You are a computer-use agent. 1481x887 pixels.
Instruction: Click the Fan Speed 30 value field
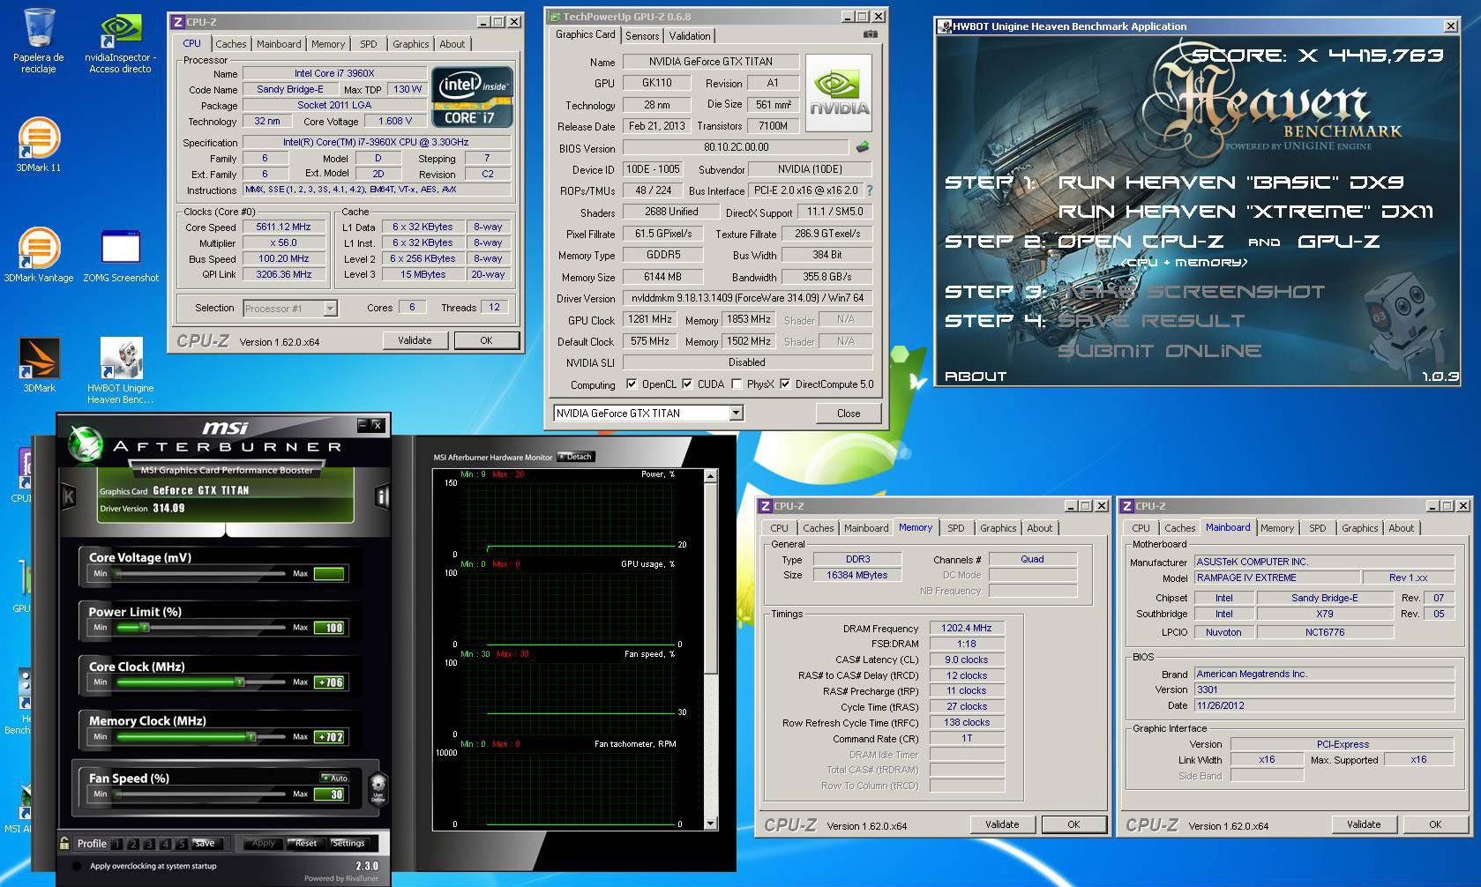(x=330, y=794)
